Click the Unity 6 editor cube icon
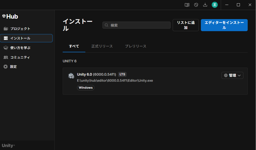This screenshot has height=150, width=256. [x=71, y=76]
